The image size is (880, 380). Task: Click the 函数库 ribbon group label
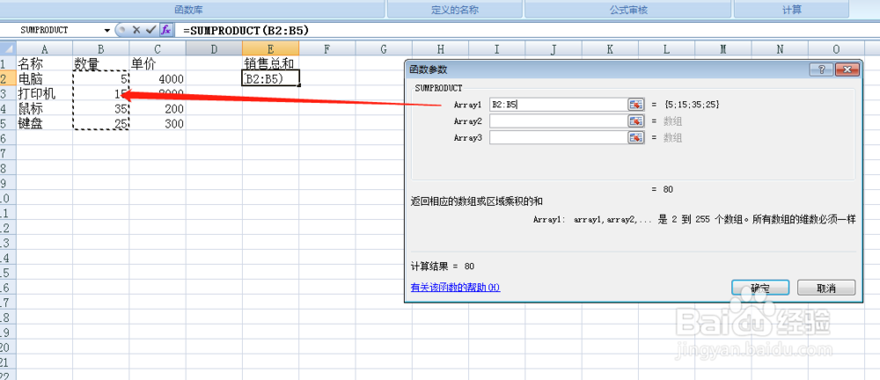(x=188, y=10)
